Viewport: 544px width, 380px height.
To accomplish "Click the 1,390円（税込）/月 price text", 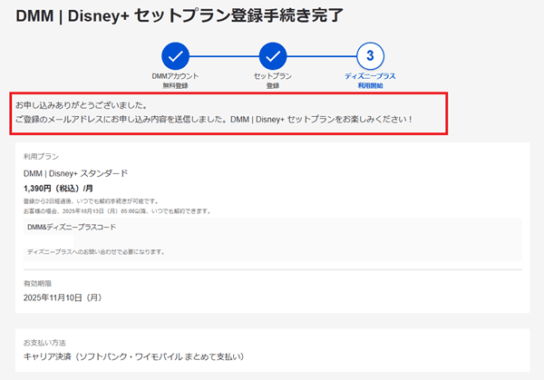I will click(x=61, y=188).
